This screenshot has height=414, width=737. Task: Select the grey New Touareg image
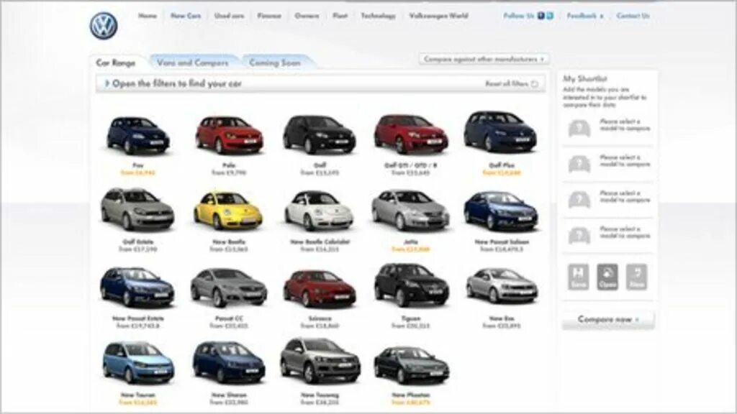(320, 361)
